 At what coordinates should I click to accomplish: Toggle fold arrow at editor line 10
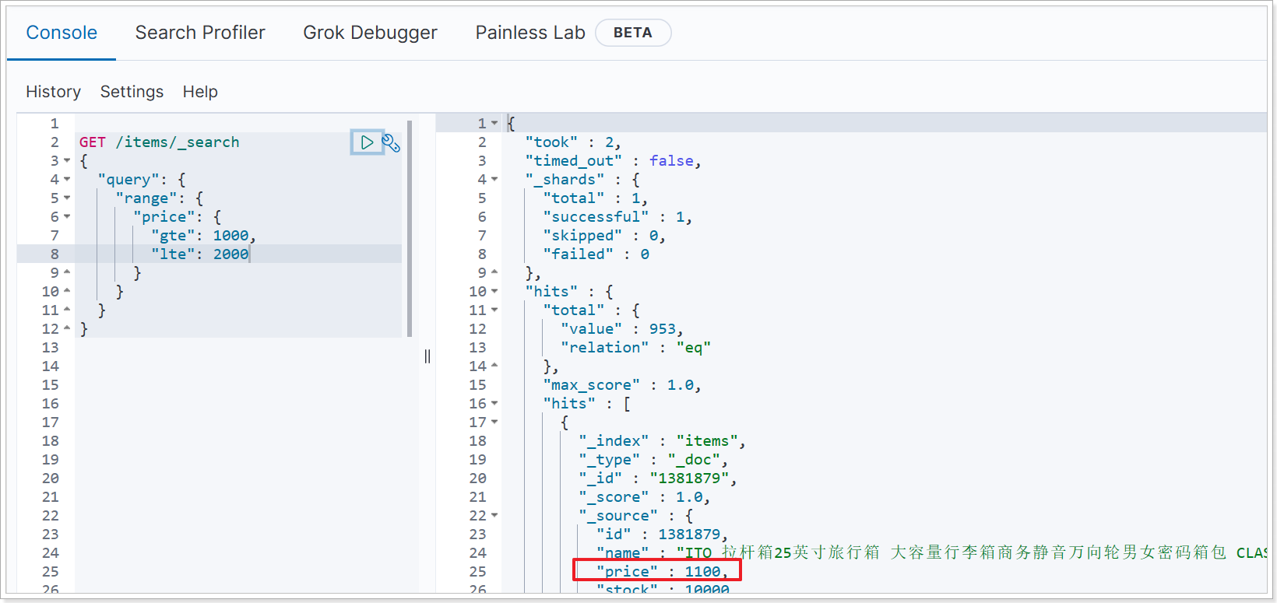pyautogui.click(x=67, y=291)
